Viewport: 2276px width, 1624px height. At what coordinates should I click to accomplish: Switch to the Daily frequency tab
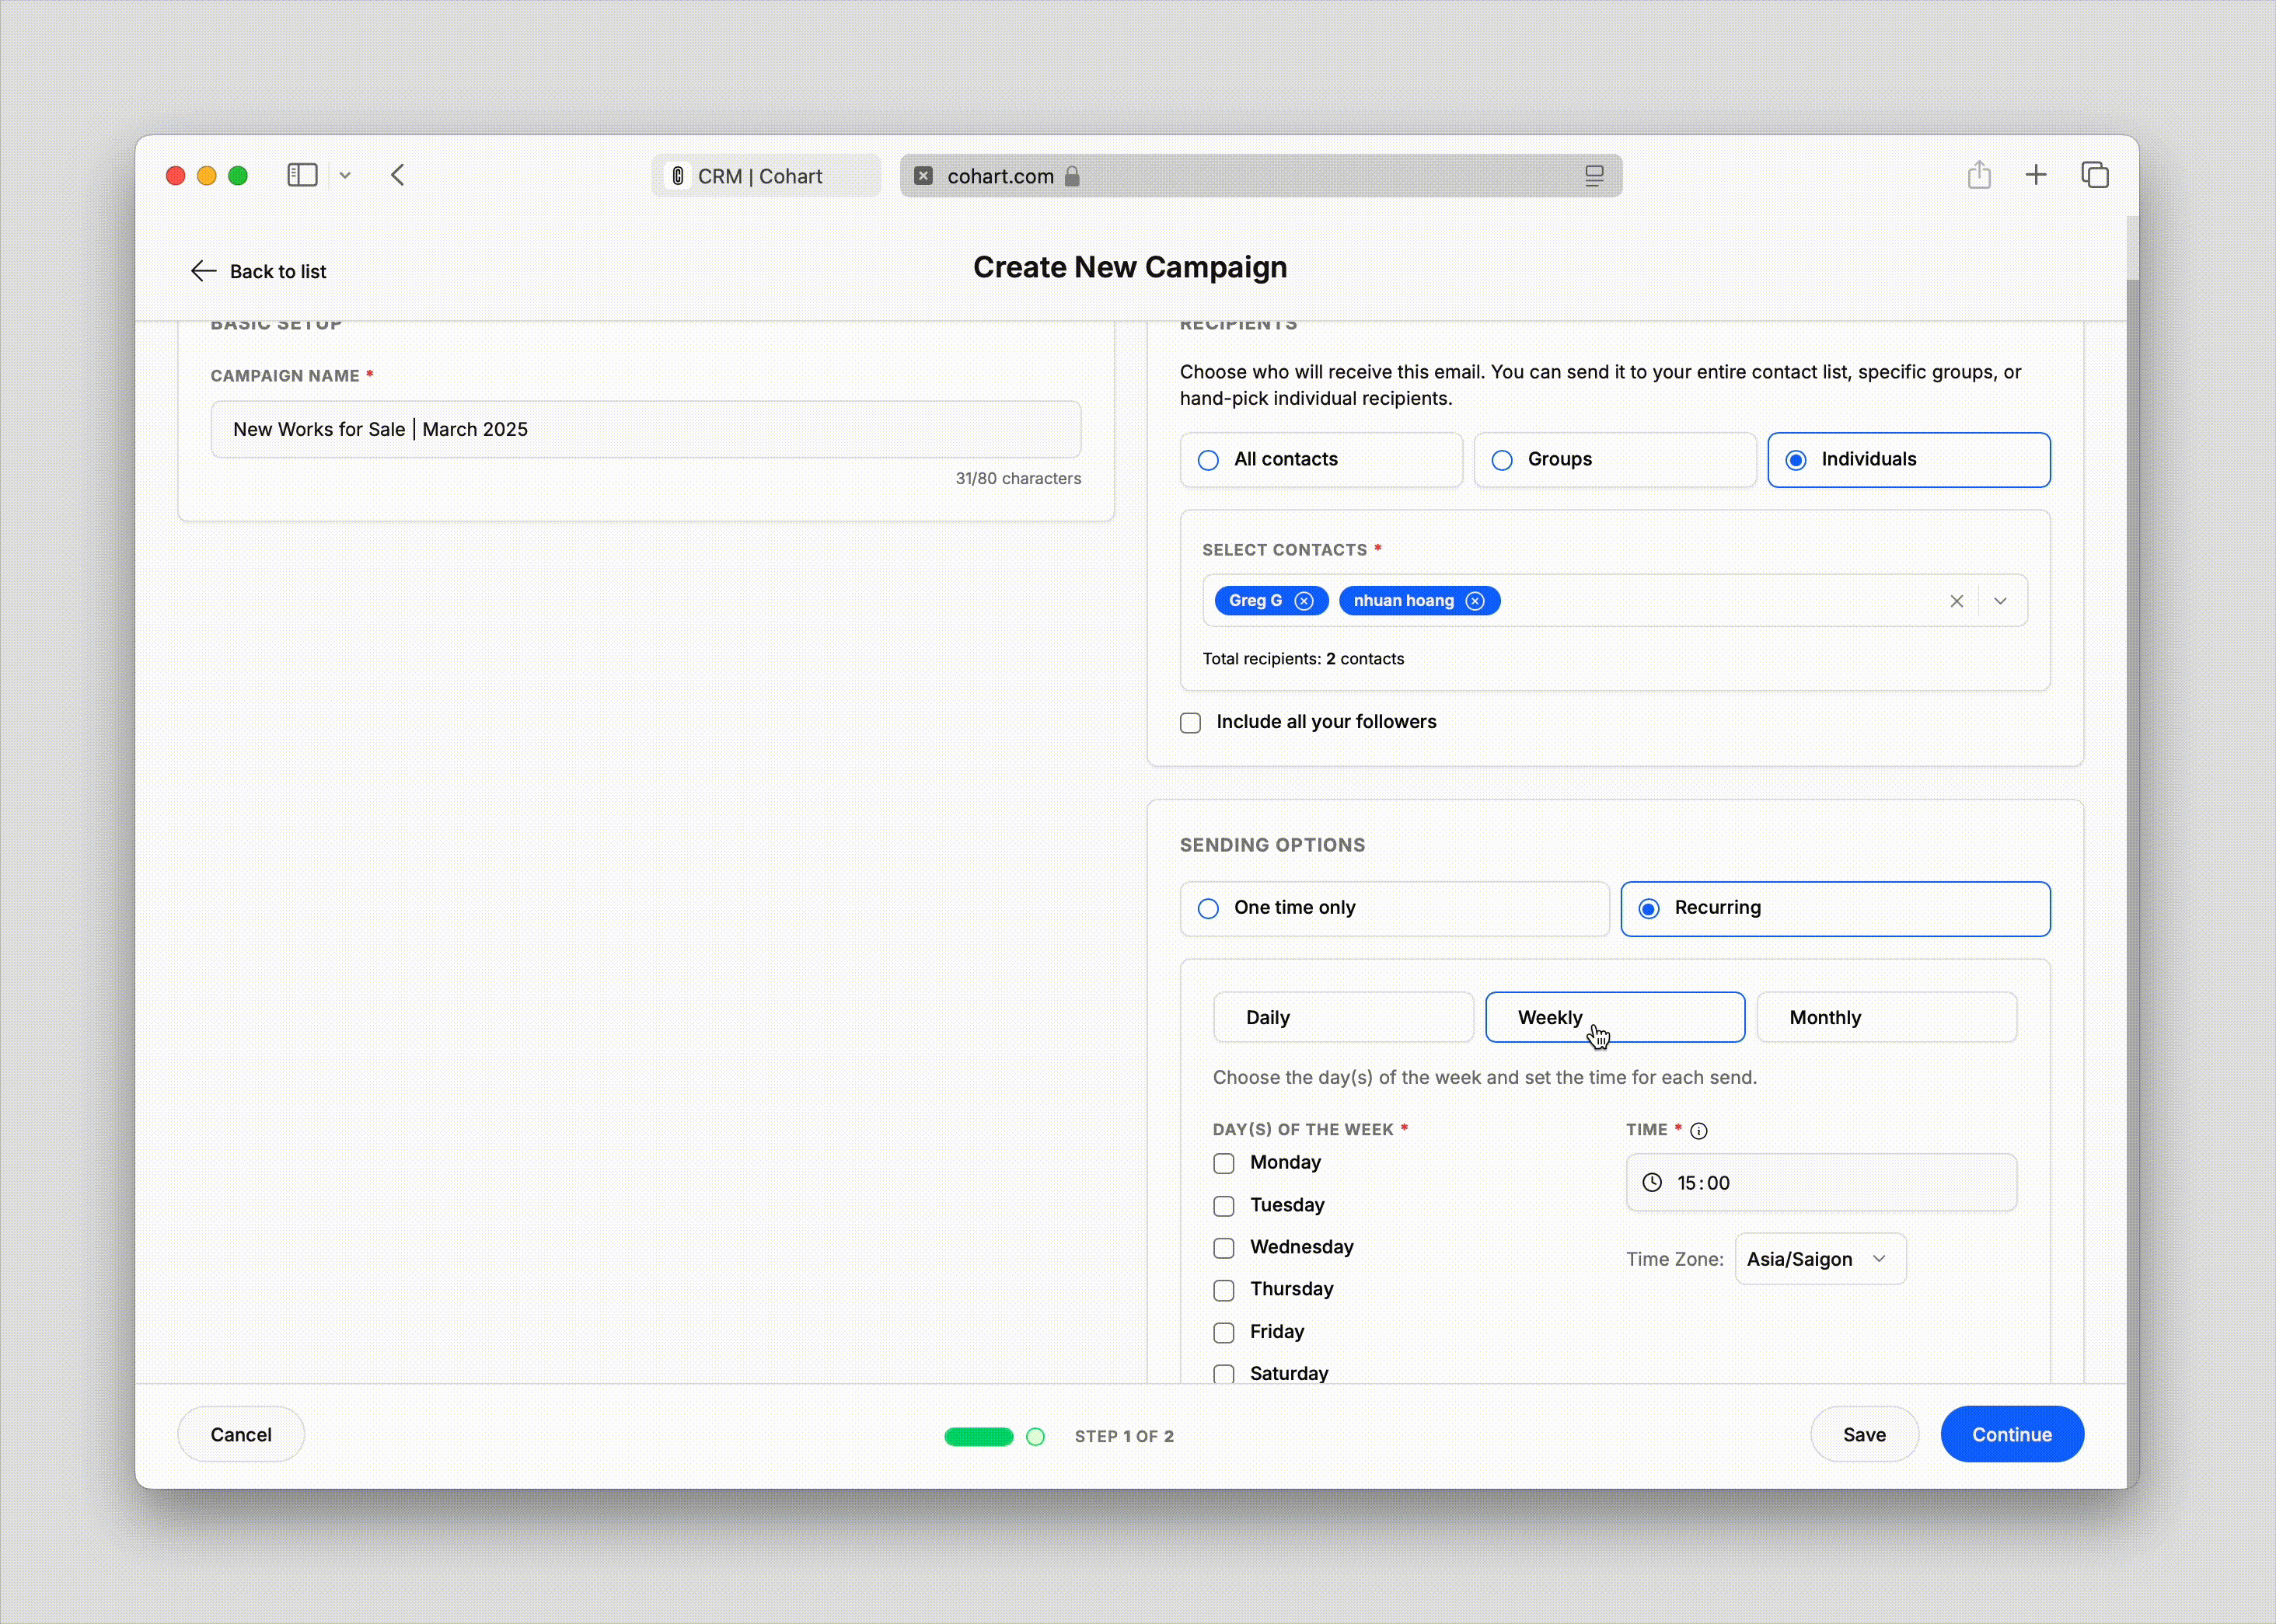(x=1342, y=1017)
